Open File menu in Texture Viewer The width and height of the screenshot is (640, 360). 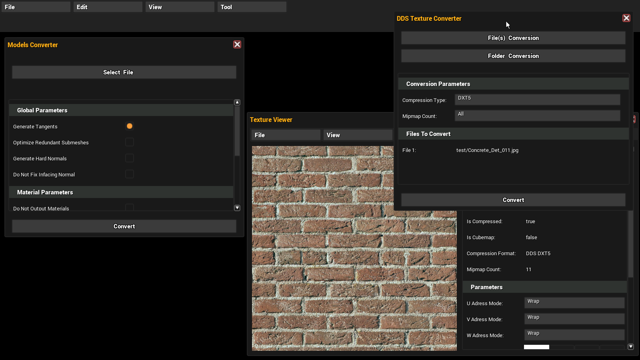286,135
